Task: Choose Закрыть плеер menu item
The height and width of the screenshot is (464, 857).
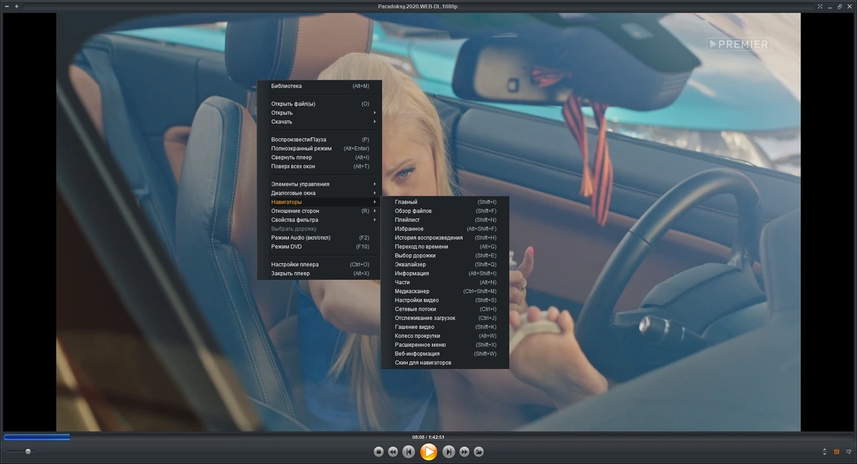Action: 320,273
